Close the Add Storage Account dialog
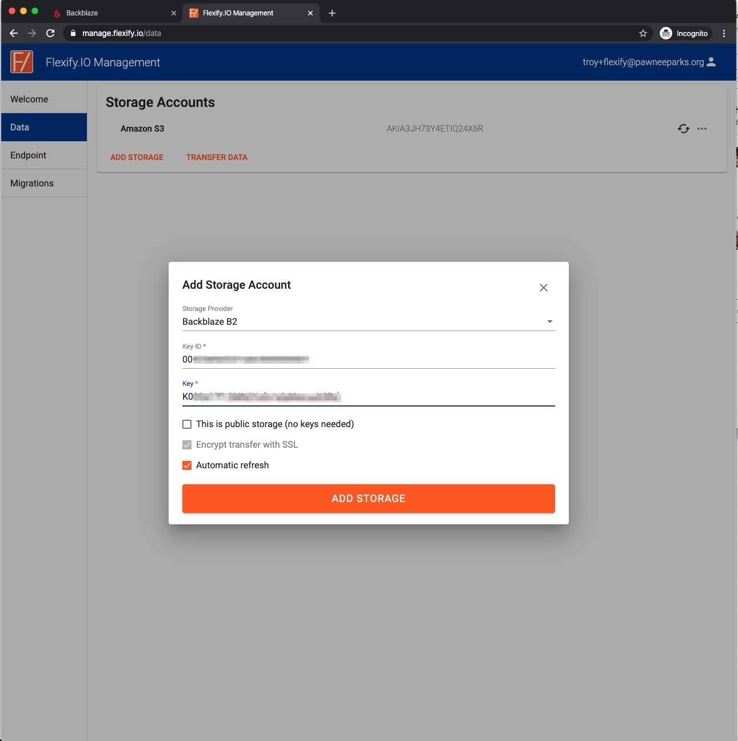 click(544, 288)
